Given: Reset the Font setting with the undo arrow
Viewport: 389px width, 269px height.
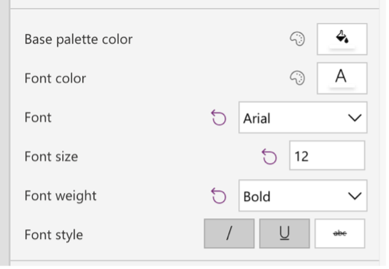Looking at the screenshot, I should coord(219,117).
